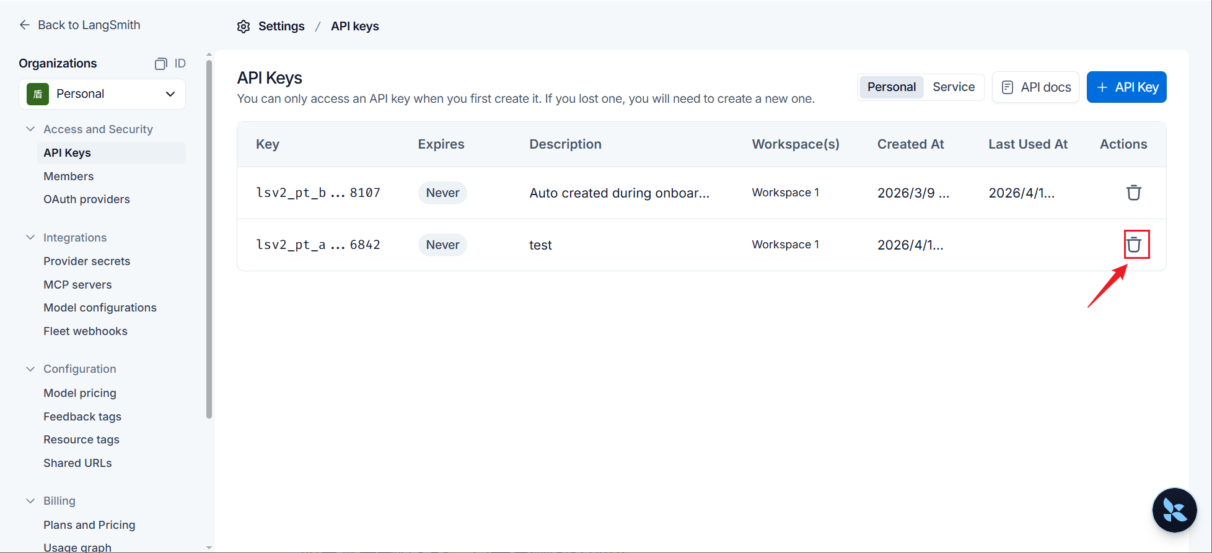Image resolution: width=1212 pixels, height=553 pixels.
Task: Open Members in the sidebar
Action: pyautogui.click(x=69, y=176)
